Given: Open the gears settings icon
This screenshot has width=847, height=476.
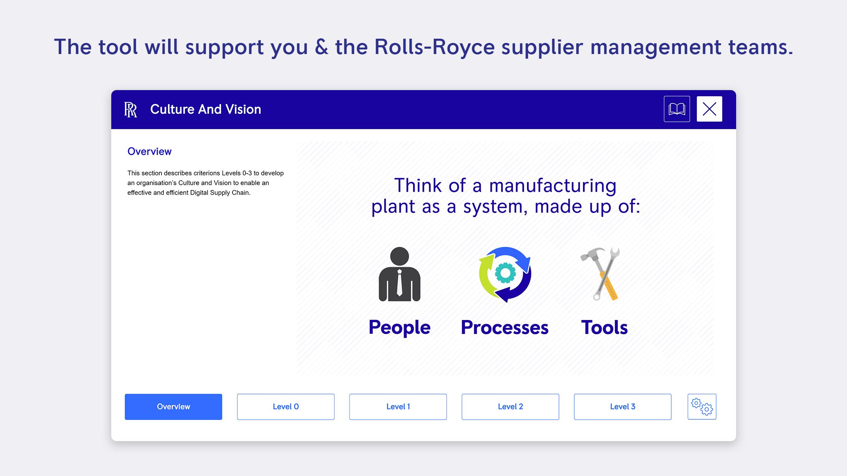Looking at the screenshot, I should tap(702, 407).
